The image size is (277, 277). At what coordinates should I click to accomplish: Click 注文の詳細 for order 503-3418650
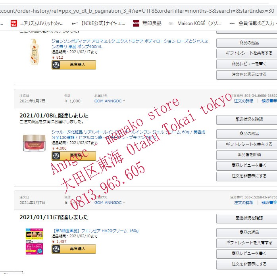244,101
